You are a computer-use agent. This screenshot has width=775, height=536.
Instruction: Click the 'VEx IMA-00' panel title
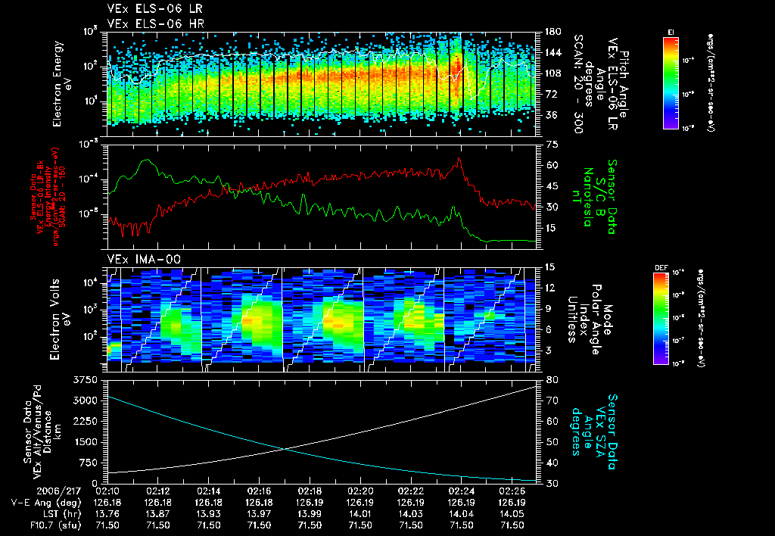click(x=144, y=260)
